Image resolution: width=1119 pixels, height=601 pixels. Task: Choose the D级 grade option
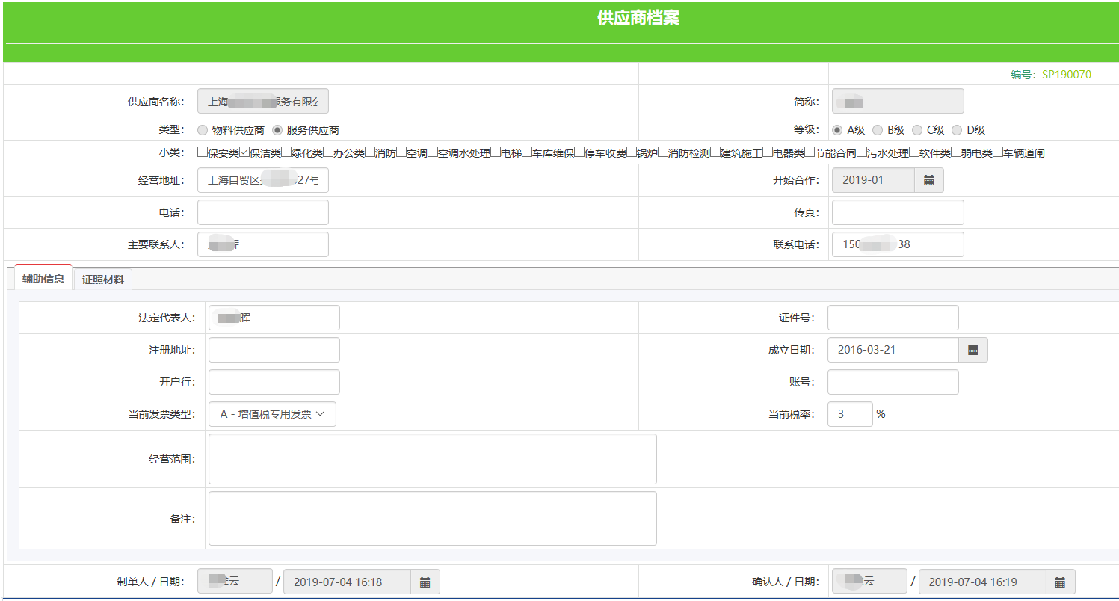957,130
